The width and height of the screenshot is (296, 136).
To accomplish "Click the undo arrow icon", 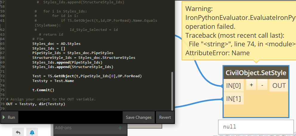I will tap(18, 132).
